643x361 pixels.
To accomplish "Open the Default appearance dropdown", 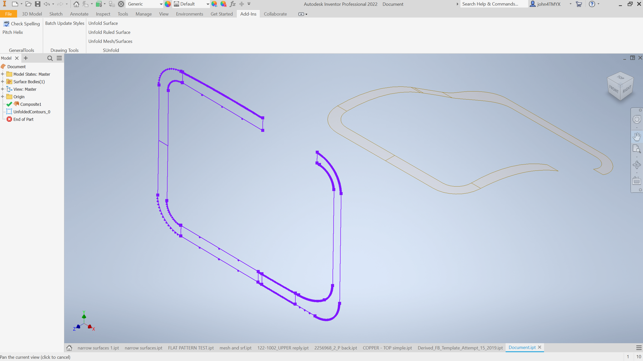I will coord(208,4).
